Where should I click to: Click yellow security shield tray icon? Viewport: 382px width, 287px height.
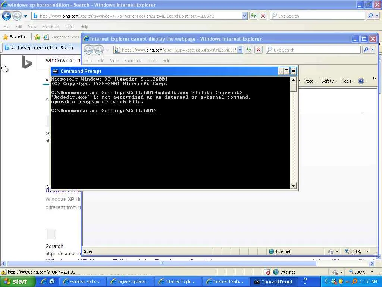341,282
